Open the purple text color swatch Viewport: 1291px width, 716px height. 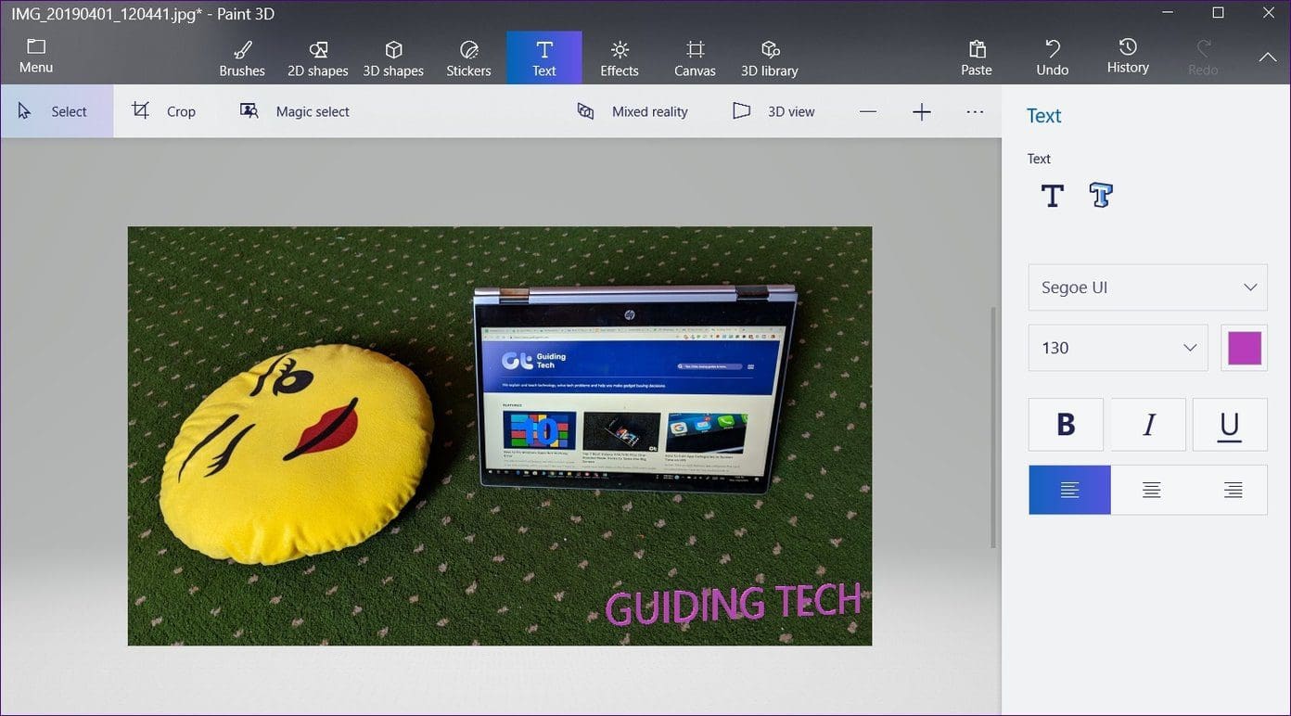coord(1245,348)
